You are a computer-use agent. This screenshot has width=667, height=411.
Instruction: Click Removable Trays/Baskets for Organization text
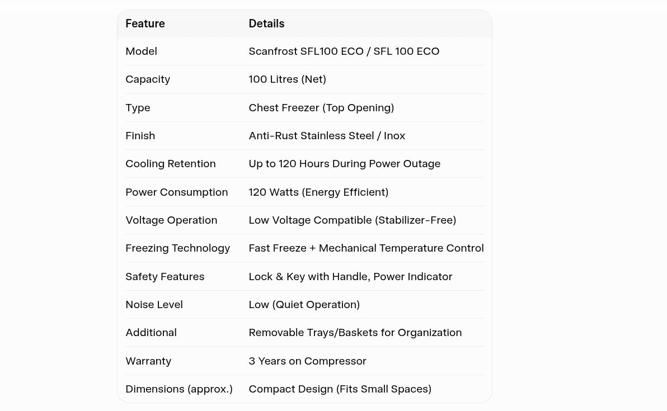(x=355, y=333)
